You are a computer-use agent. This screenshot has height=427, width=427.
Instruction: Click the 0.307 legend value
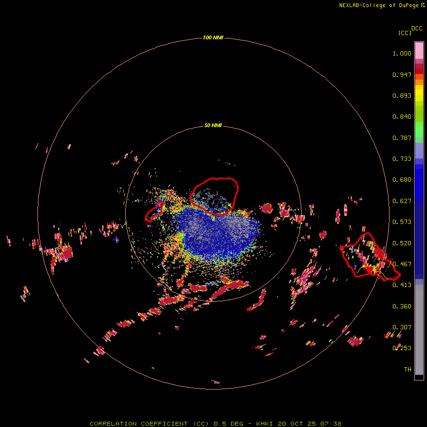(x=402, y=327)
